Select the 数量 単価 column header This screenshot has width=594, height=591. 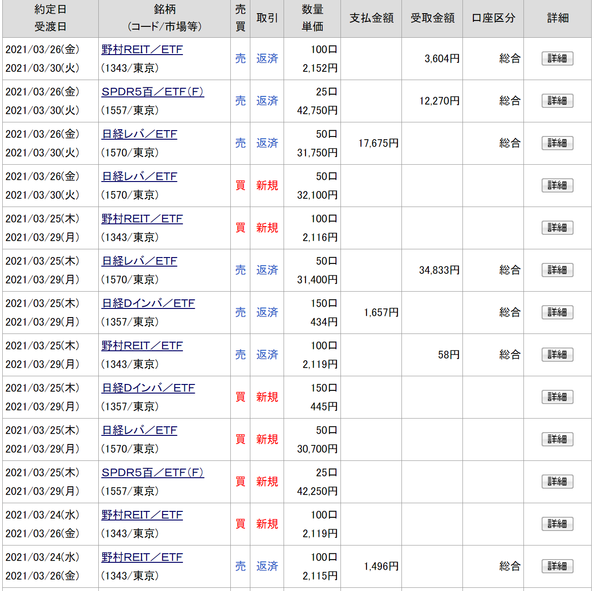[312, 18]
